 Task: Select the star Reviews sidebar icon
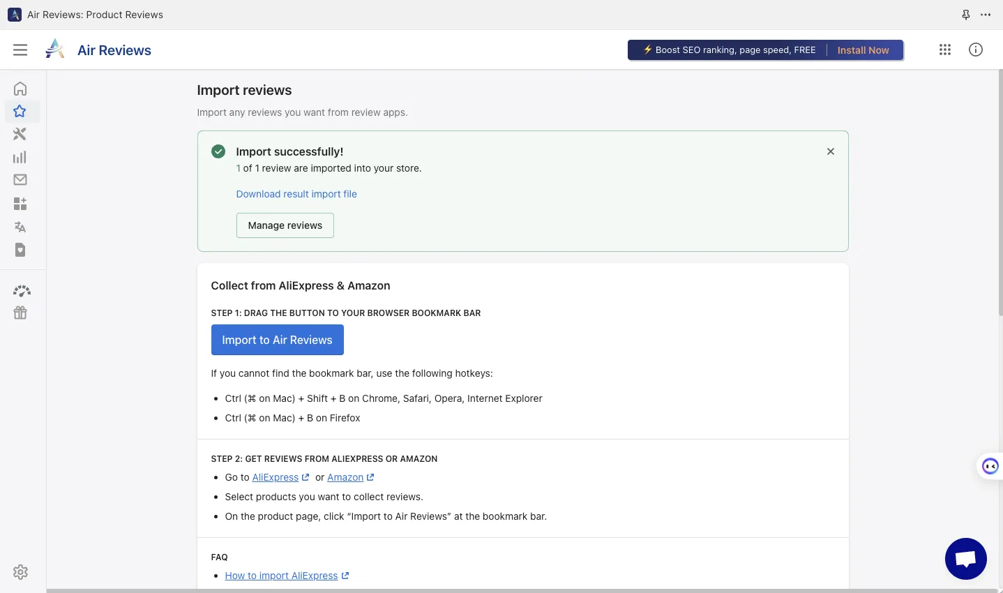pyautogui.click(x=20, y=112)
